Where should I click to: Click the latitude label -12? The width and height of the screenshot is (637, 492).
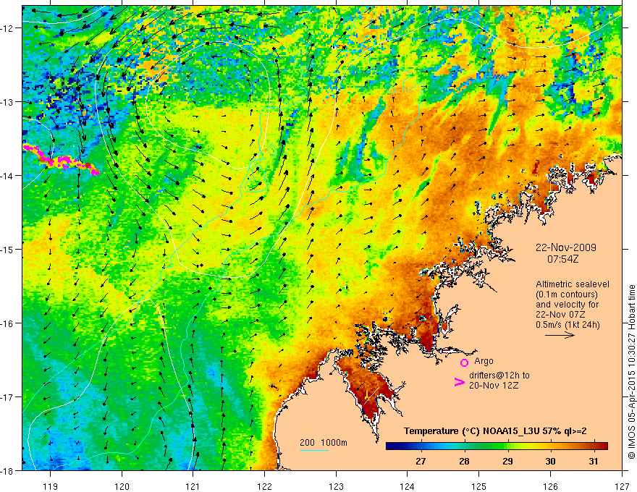coord(8,28)
